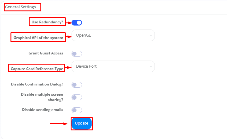This screenshot has height=139, width=227.
Task: Open the Capture Card dropdown showing Device Port
Action: 113,66
